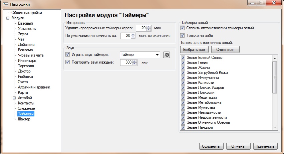Toggle Зелье Жизни checkbox
284x154 pixels.
tap(183, 68)
